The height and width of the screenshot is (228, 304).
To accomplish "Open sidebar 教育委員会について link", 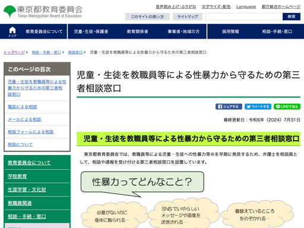I will point(29,163).
